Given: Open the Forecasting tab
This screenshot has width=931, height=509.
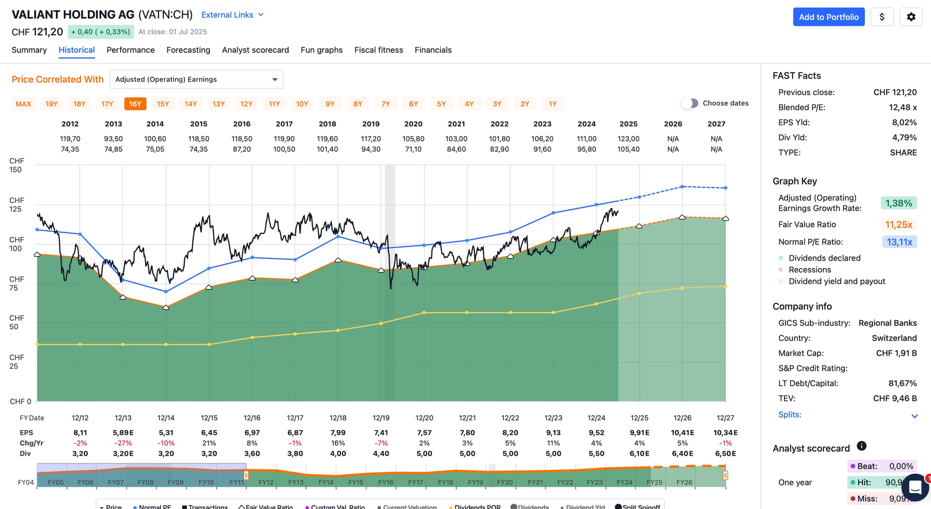Looking at the screenshot, I should click(188, 50).
